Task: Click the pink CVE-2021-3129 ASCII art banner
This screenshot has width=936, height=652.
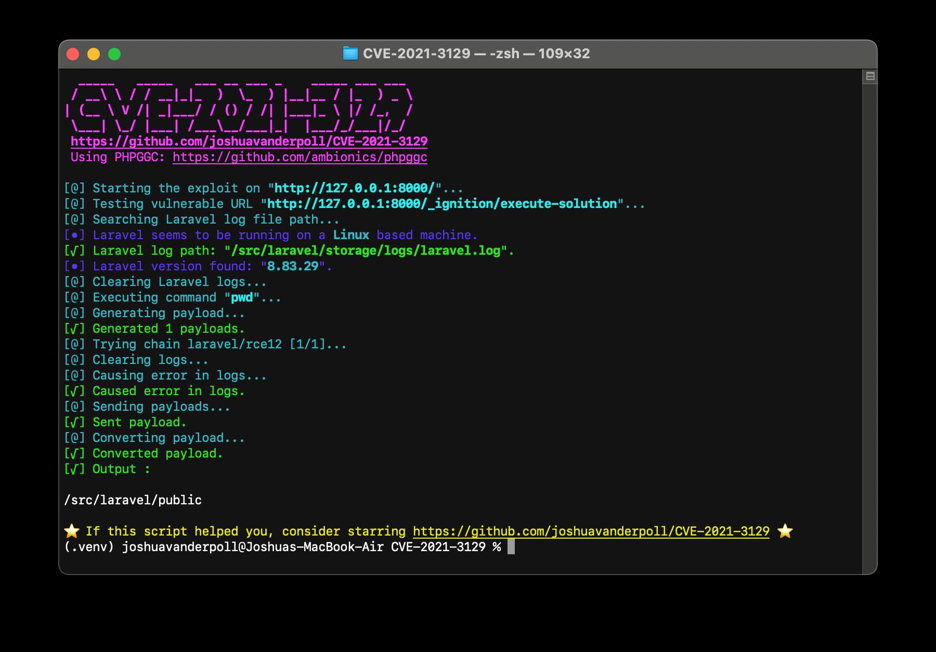Action: (x=239, y=107)
